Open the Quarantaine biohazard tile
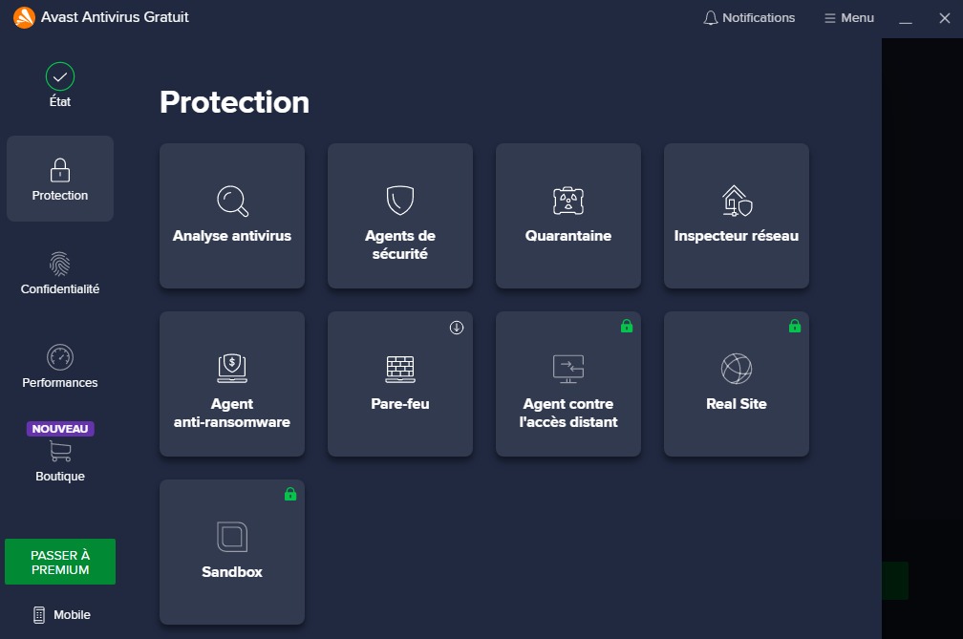 coord(568,216)
